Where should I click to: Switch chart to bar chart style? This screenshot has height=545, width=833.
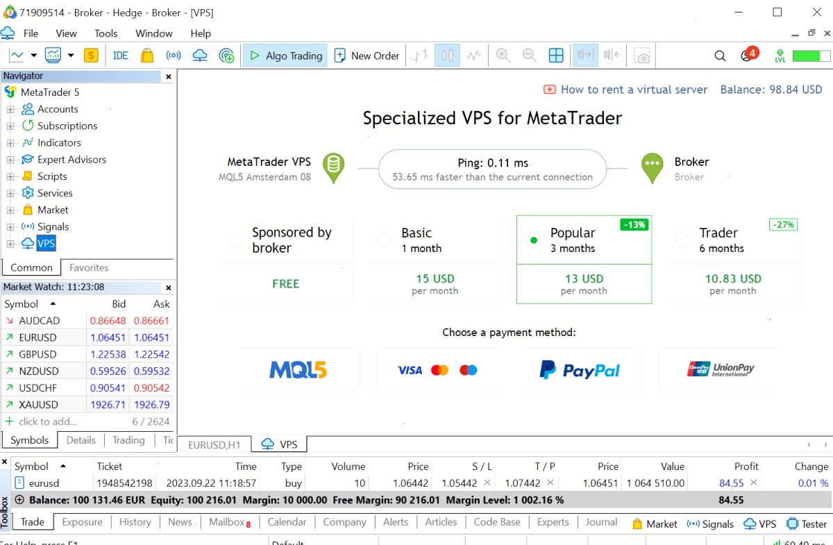pos(420,56)
